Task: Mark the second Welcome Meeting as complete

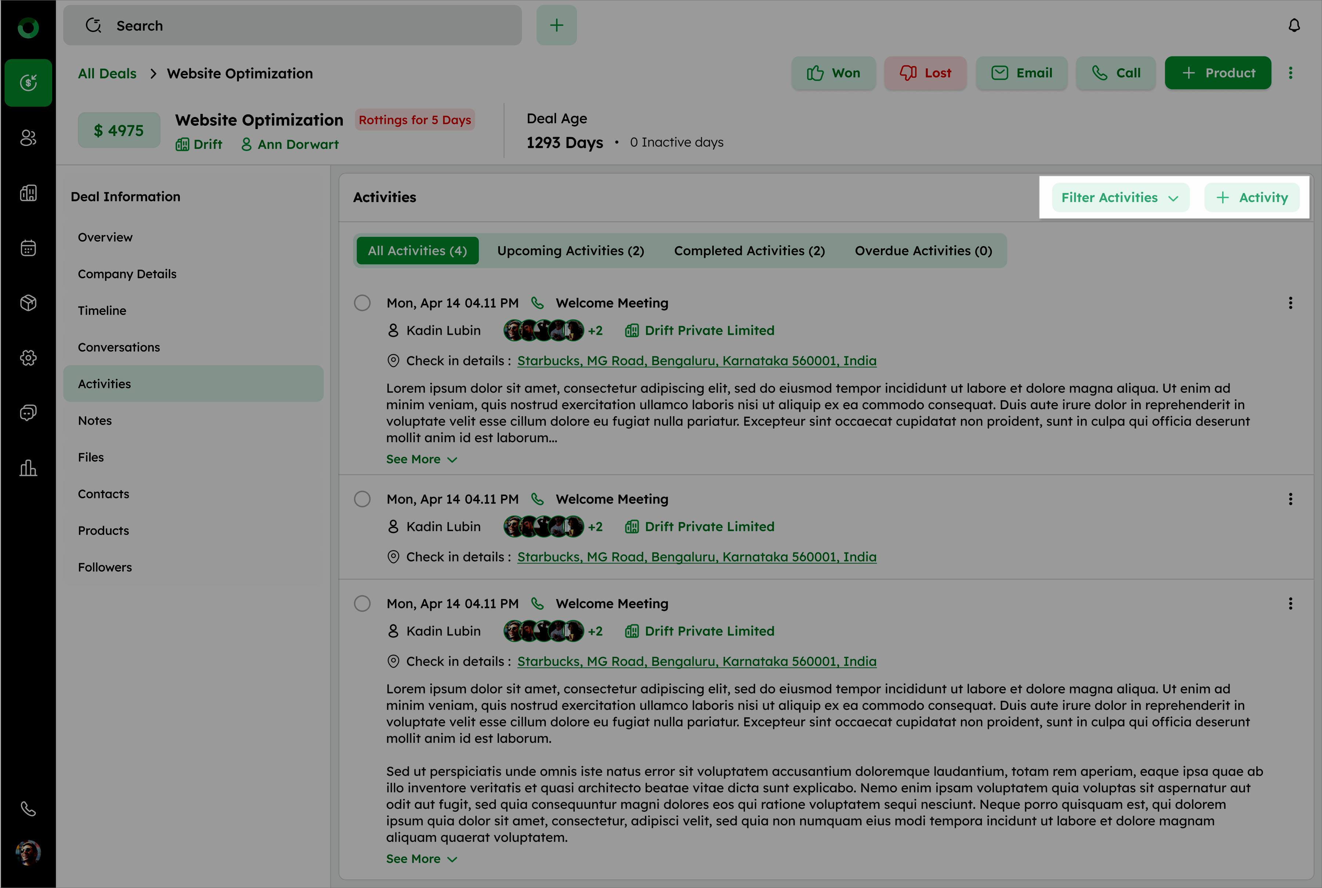Action: (362, 499)
